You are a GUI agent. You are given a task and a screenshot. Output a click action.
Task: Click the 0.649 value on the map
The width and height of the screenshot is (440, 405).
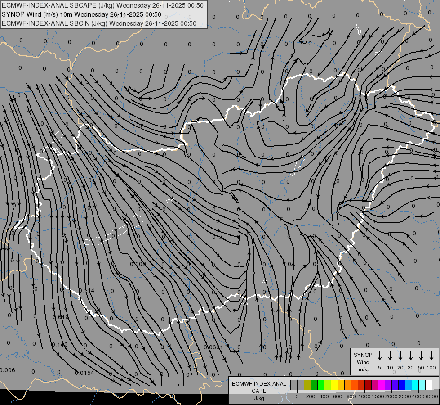point(61,317)
